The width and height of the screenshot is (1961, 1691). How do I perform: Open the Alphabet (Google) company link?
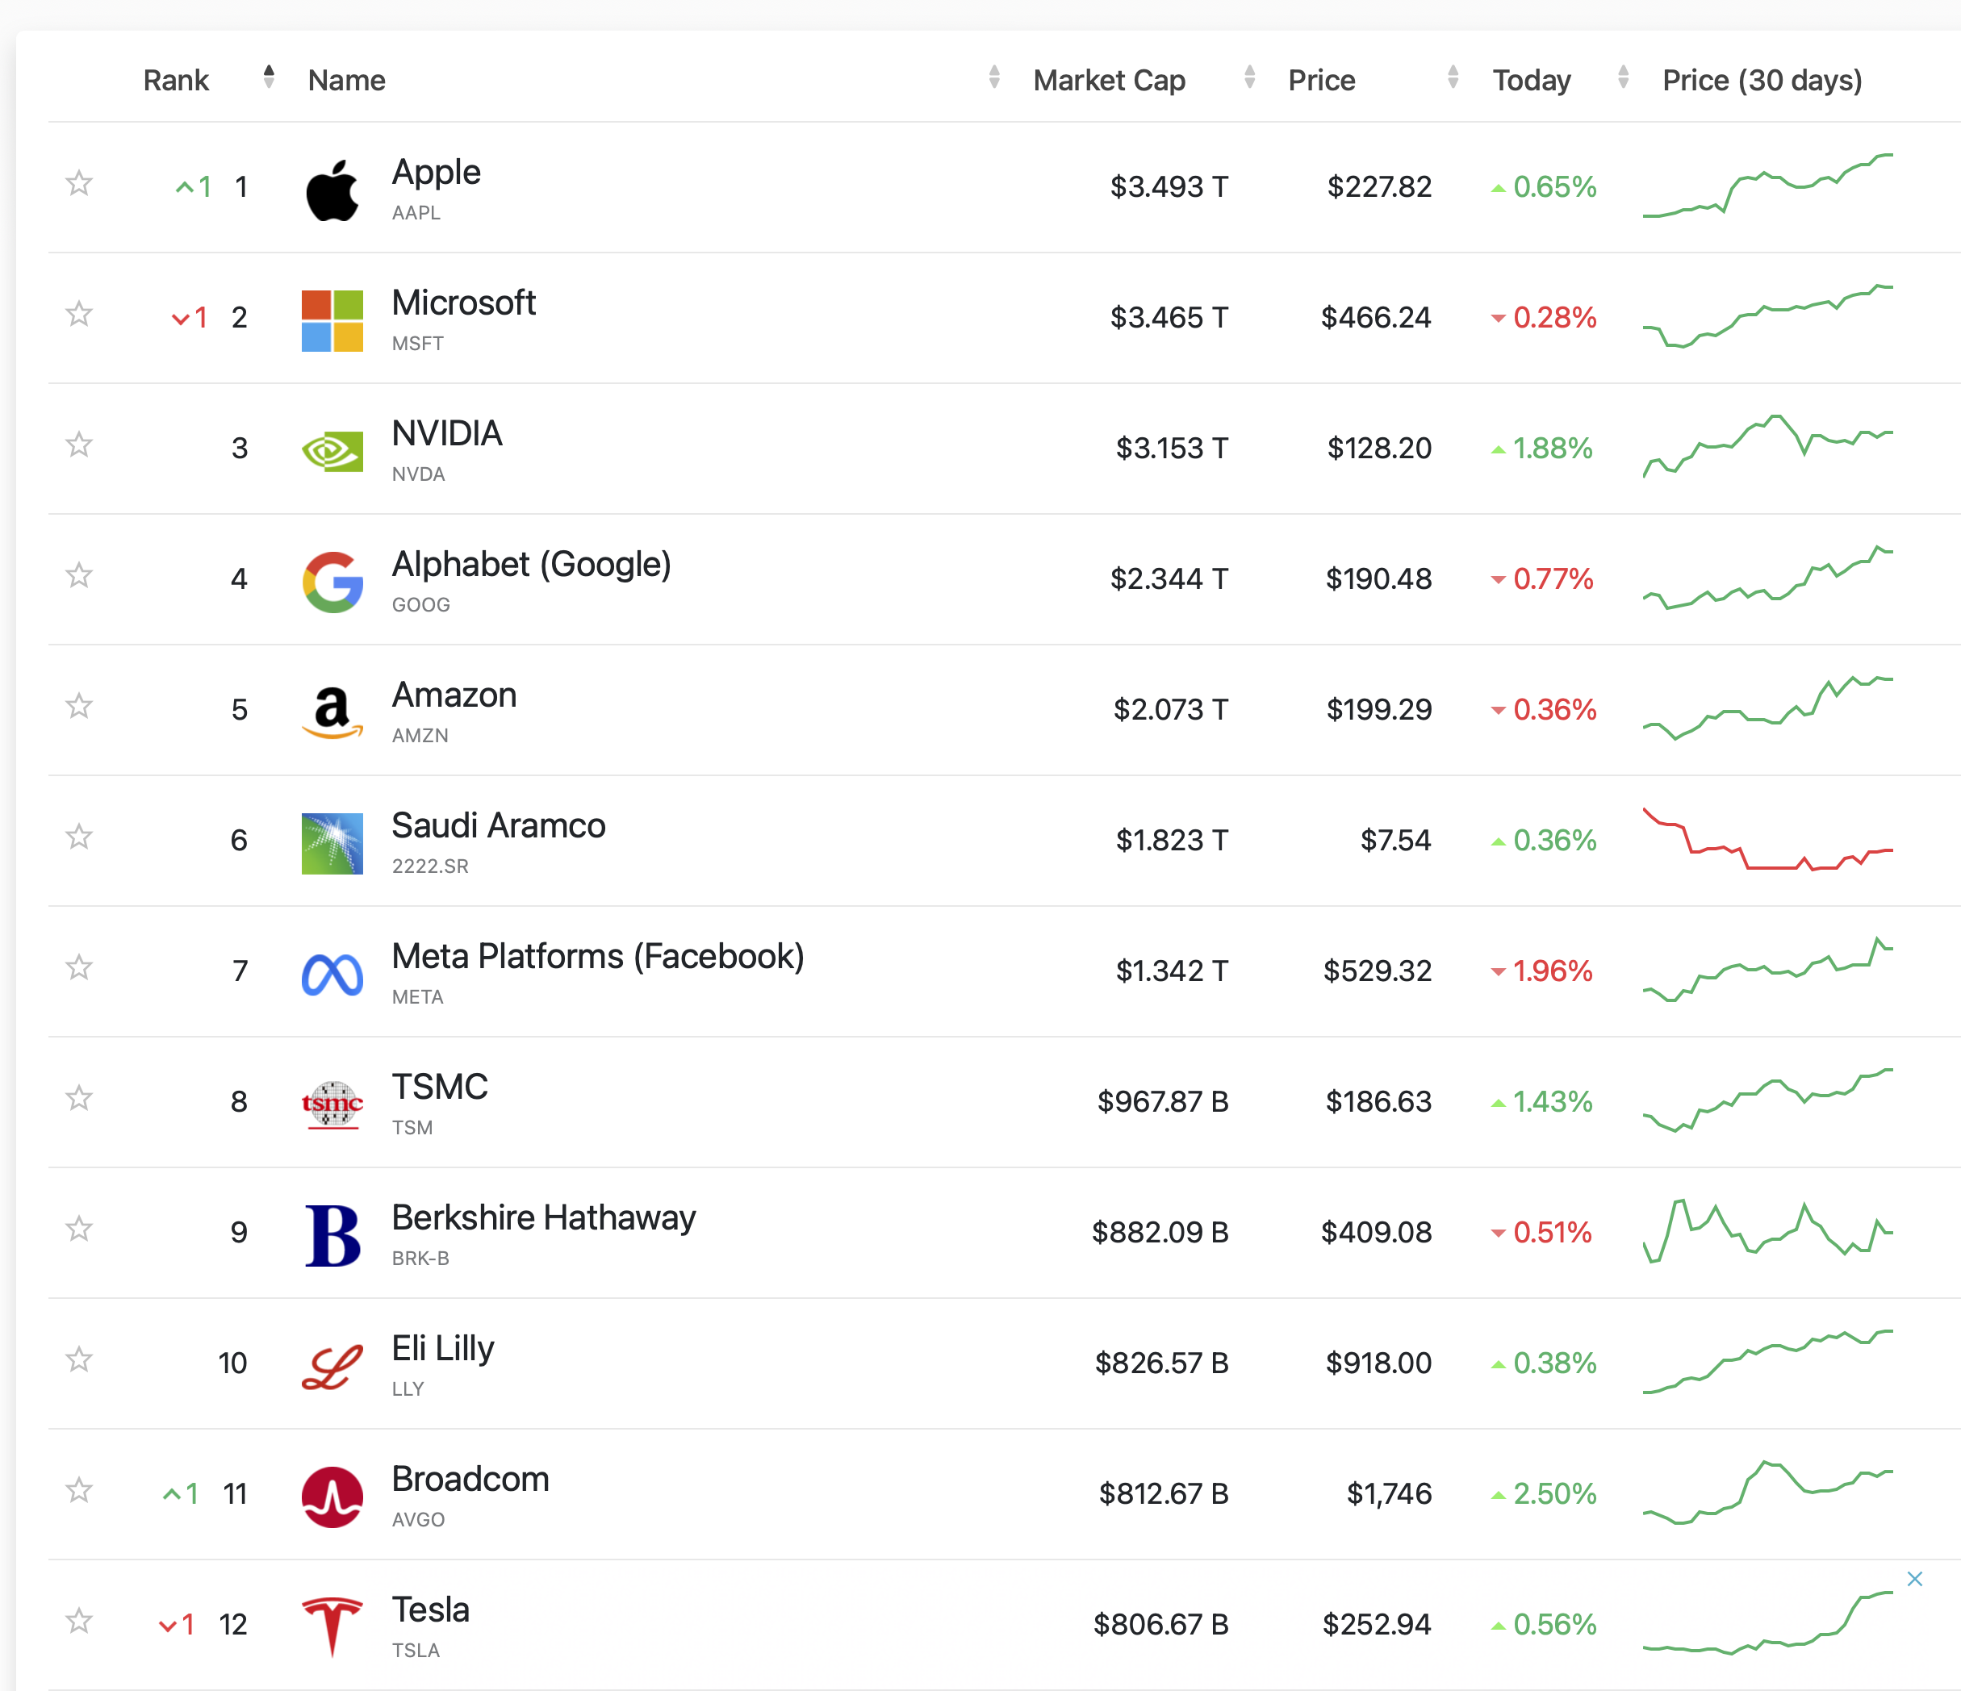click(531, 565)
